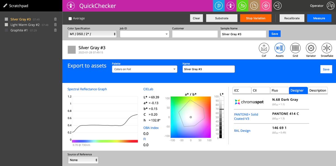Image resolution: width=336 pixels, height=166 pixels.
Task: Open the green stapler module icon
Action: 242,6
